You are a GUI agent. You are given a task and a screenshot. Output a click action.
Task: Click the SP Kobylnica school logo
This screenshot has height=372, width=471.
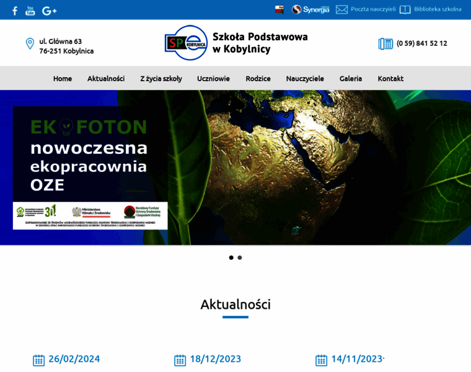187,43
